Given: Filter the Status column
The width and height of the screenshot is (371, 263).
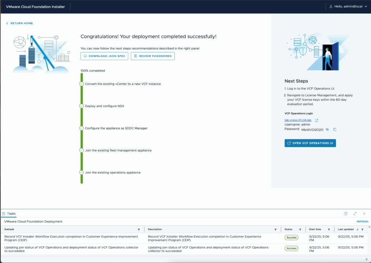Looking at the screenshot, I should coord(300,229).
